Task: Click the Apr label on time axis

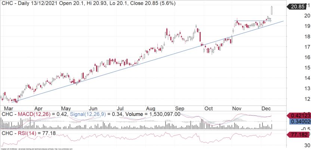Action: tap(39, 109)
